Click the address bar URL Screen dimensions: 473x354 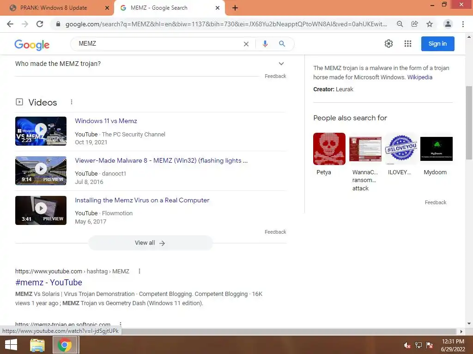click(226, 24)
